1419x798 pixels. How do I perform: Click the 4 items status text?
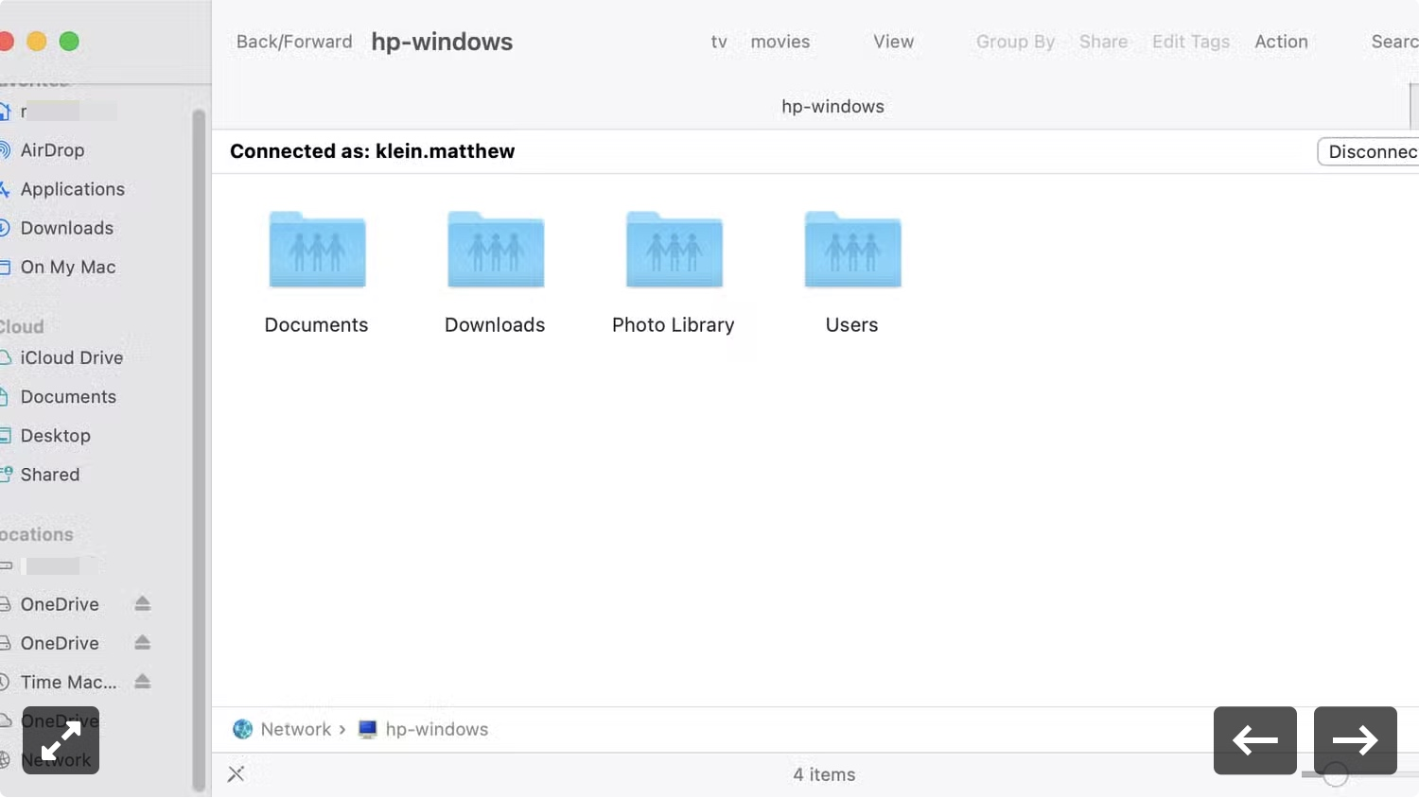(824, 774)
